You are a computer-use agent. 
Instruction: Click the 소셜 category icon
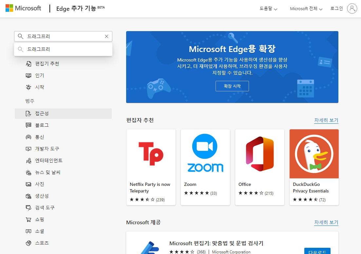[x=28, y=231]
